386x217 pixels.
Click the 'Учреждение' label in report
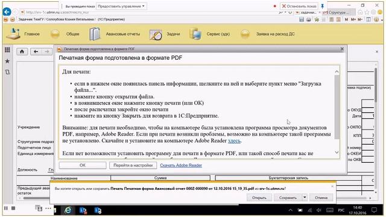click(28, 127)
